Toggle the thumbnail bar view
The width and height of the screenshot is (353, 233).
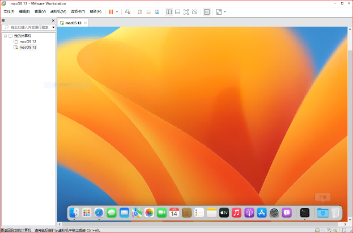click(x=177, y=12)
